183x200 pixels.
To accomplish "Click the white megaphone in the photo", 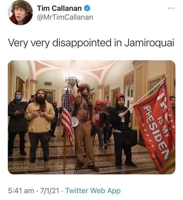I will (75, 121).
